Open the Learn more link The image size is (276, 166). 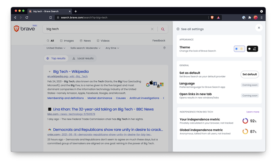[x=253, y=112]
